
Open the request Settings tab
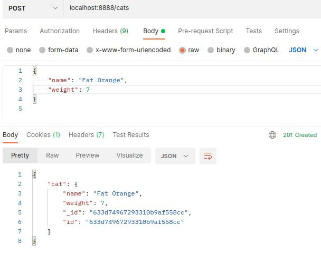tap(287, 31)
